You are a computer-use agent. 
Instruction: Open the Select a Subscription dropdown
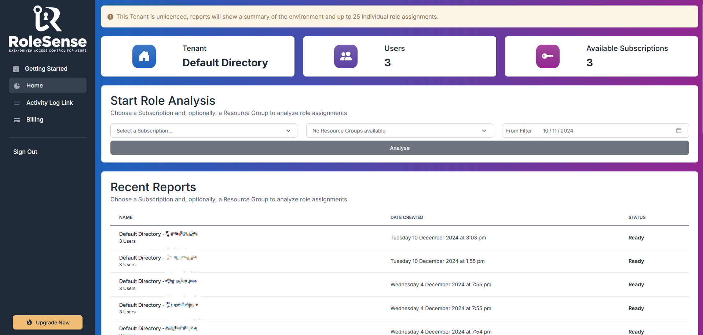[x=204, y=131]
